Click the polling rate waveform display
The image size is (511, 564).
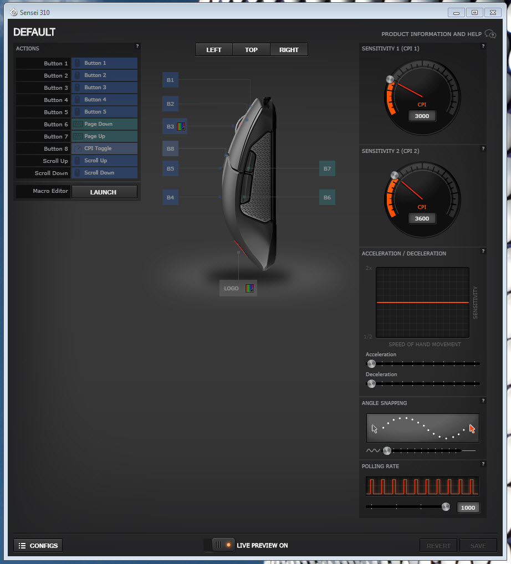point(422,486)
